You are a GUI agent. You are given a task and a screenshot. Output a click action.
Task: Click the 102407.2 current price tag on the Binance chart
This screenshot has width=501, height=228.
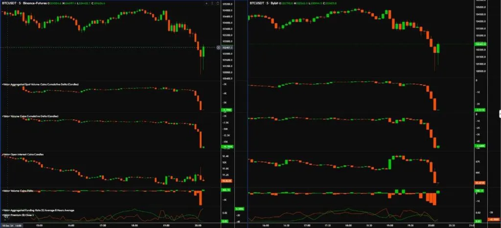pos(227,47)
